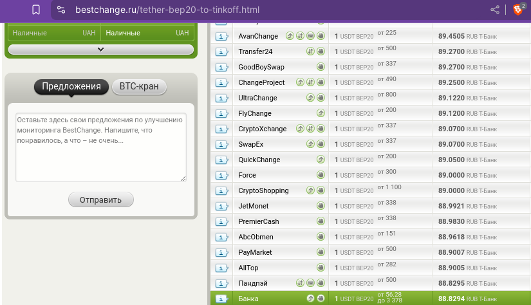This screenshot has height=305, width=531.
Task: Open the PayMarket exchanger link
Action: point(255,252)
